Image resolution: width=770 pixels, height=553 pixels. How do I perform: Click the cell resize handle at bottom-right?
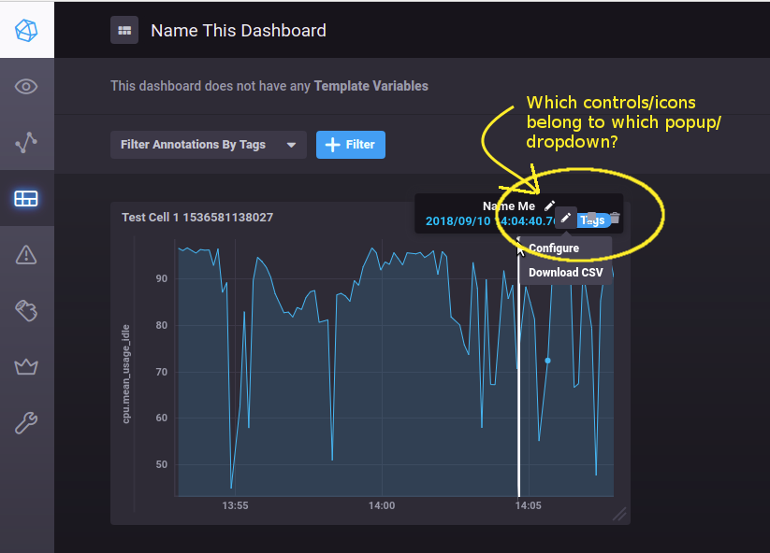618,513
